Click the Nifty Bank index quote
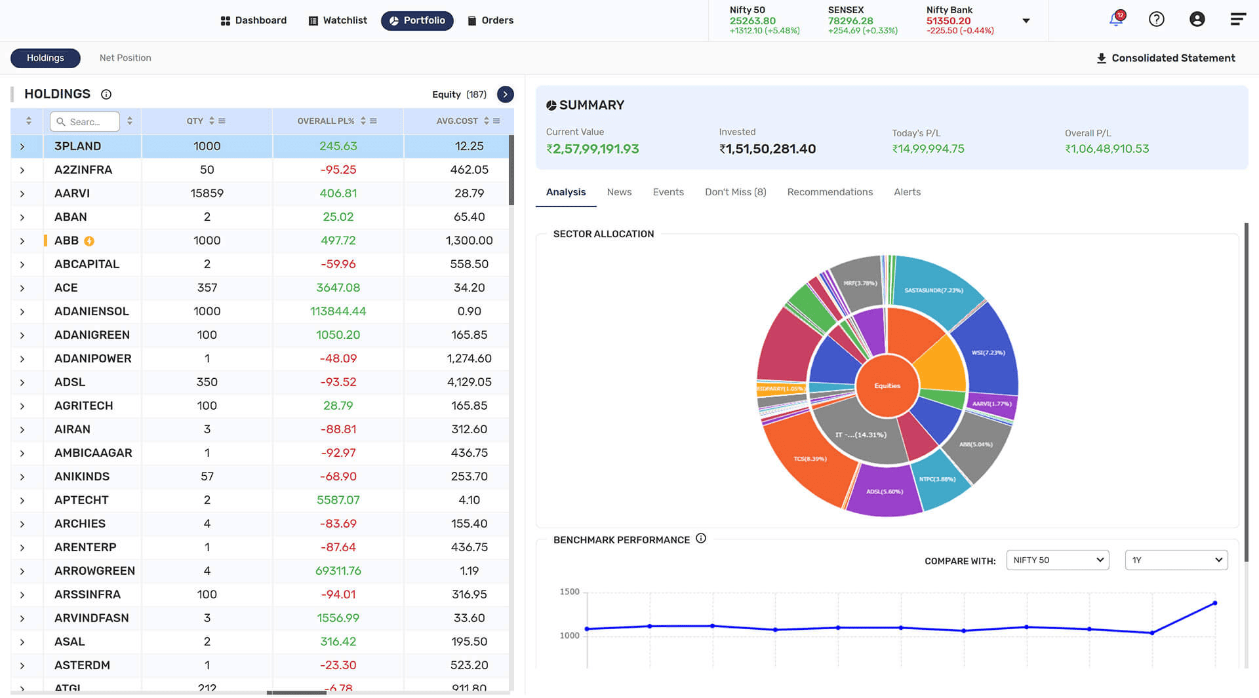1259x698 pixels. click(x=960, y=20)
